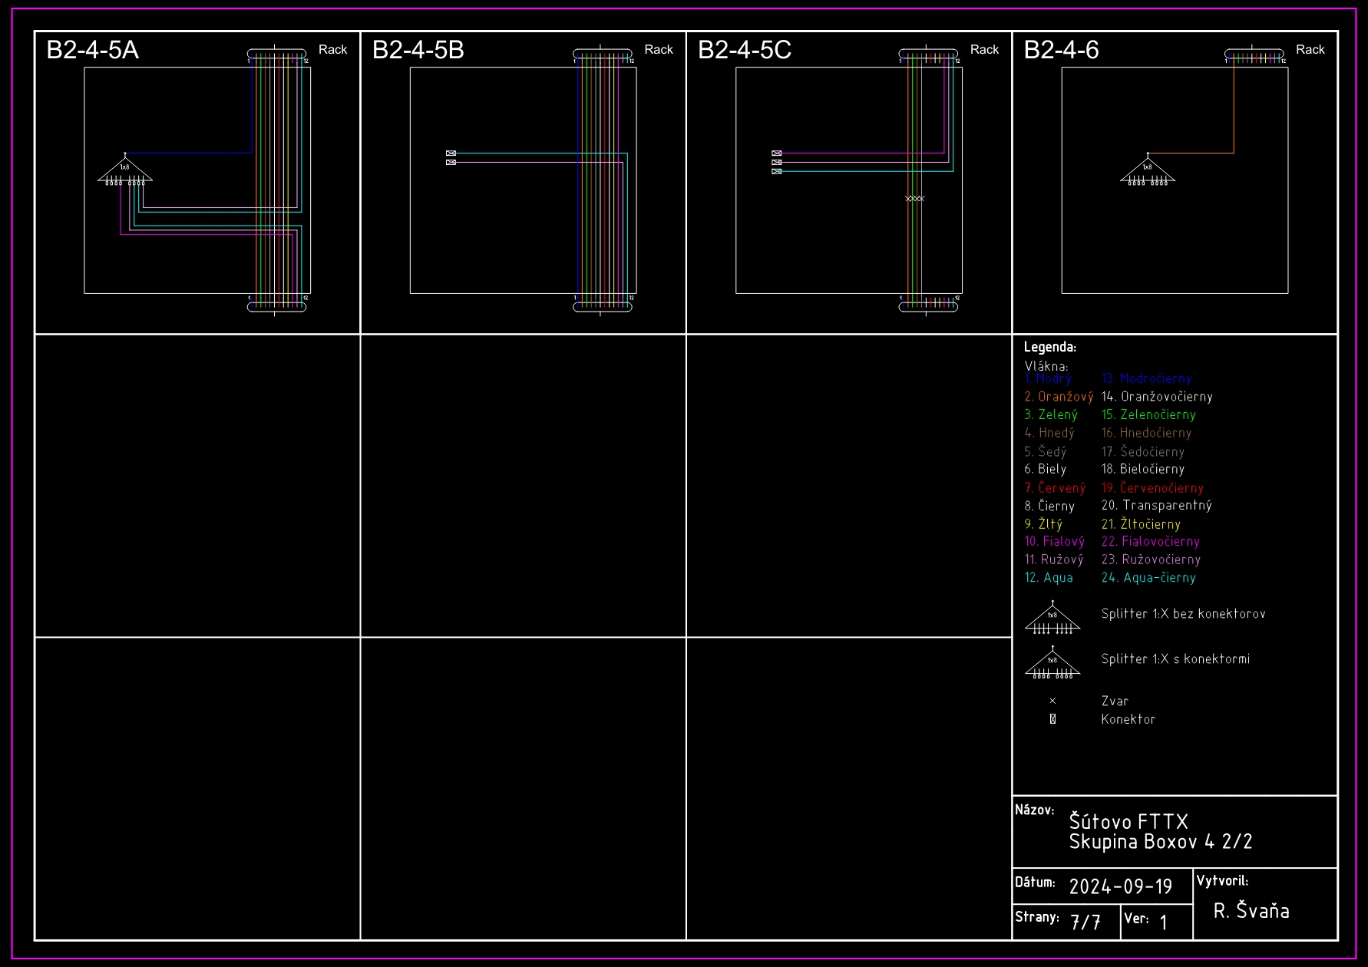Click the middle connector symbol in B2-4-5C
The image size is (1368, 967).
point(776,163)
